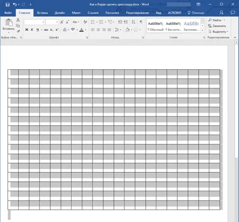Decrease font size with smaller A
Screen dimensions: 239x222
67,22
